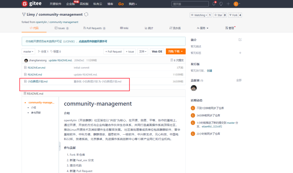This screenshot has height=173, width=293.
Task: Click the fork icon beside Limy
Action: [24, 14]
